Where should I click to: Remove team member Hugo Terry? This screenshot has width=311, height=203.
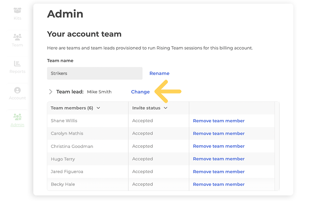click(x=218, y=159)
